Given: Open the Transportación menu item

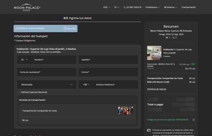Looking at the screenshot, I should [188, 7].
